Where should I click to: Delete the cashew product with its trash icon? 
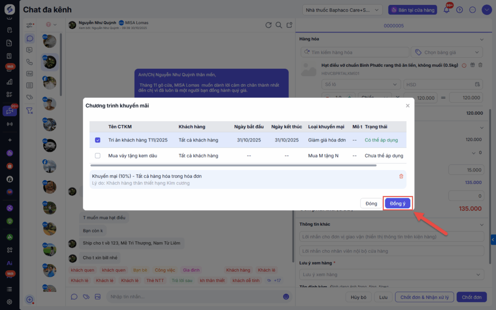coord(480,65)
